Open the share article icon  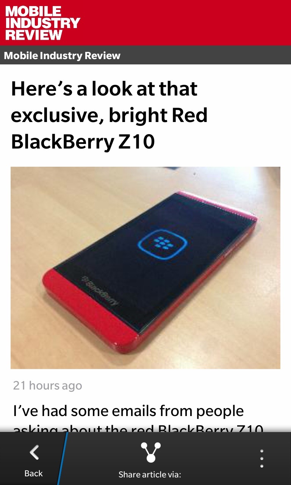[150, 452]
